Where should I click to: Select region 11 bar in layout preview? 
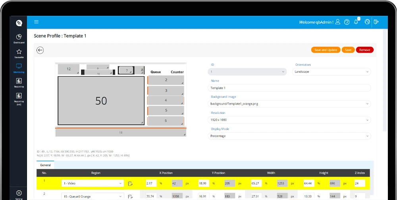[x=121, y=133]
